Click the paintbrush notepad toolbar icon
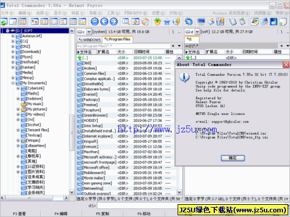 [x=211, y=22]
